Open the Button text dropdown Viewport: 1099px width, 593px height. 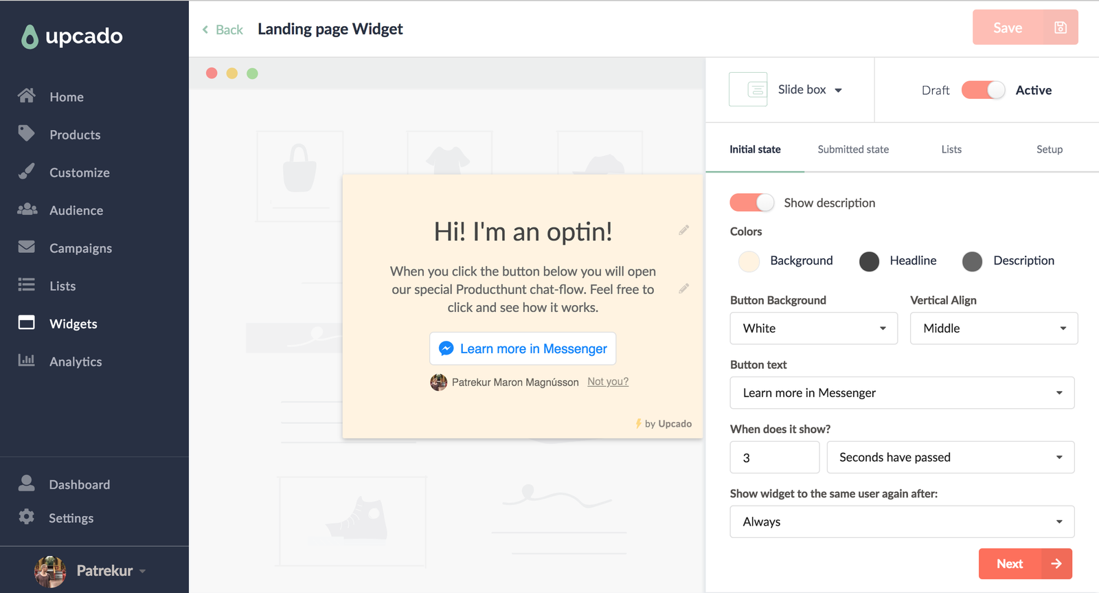tap(902, 393)
